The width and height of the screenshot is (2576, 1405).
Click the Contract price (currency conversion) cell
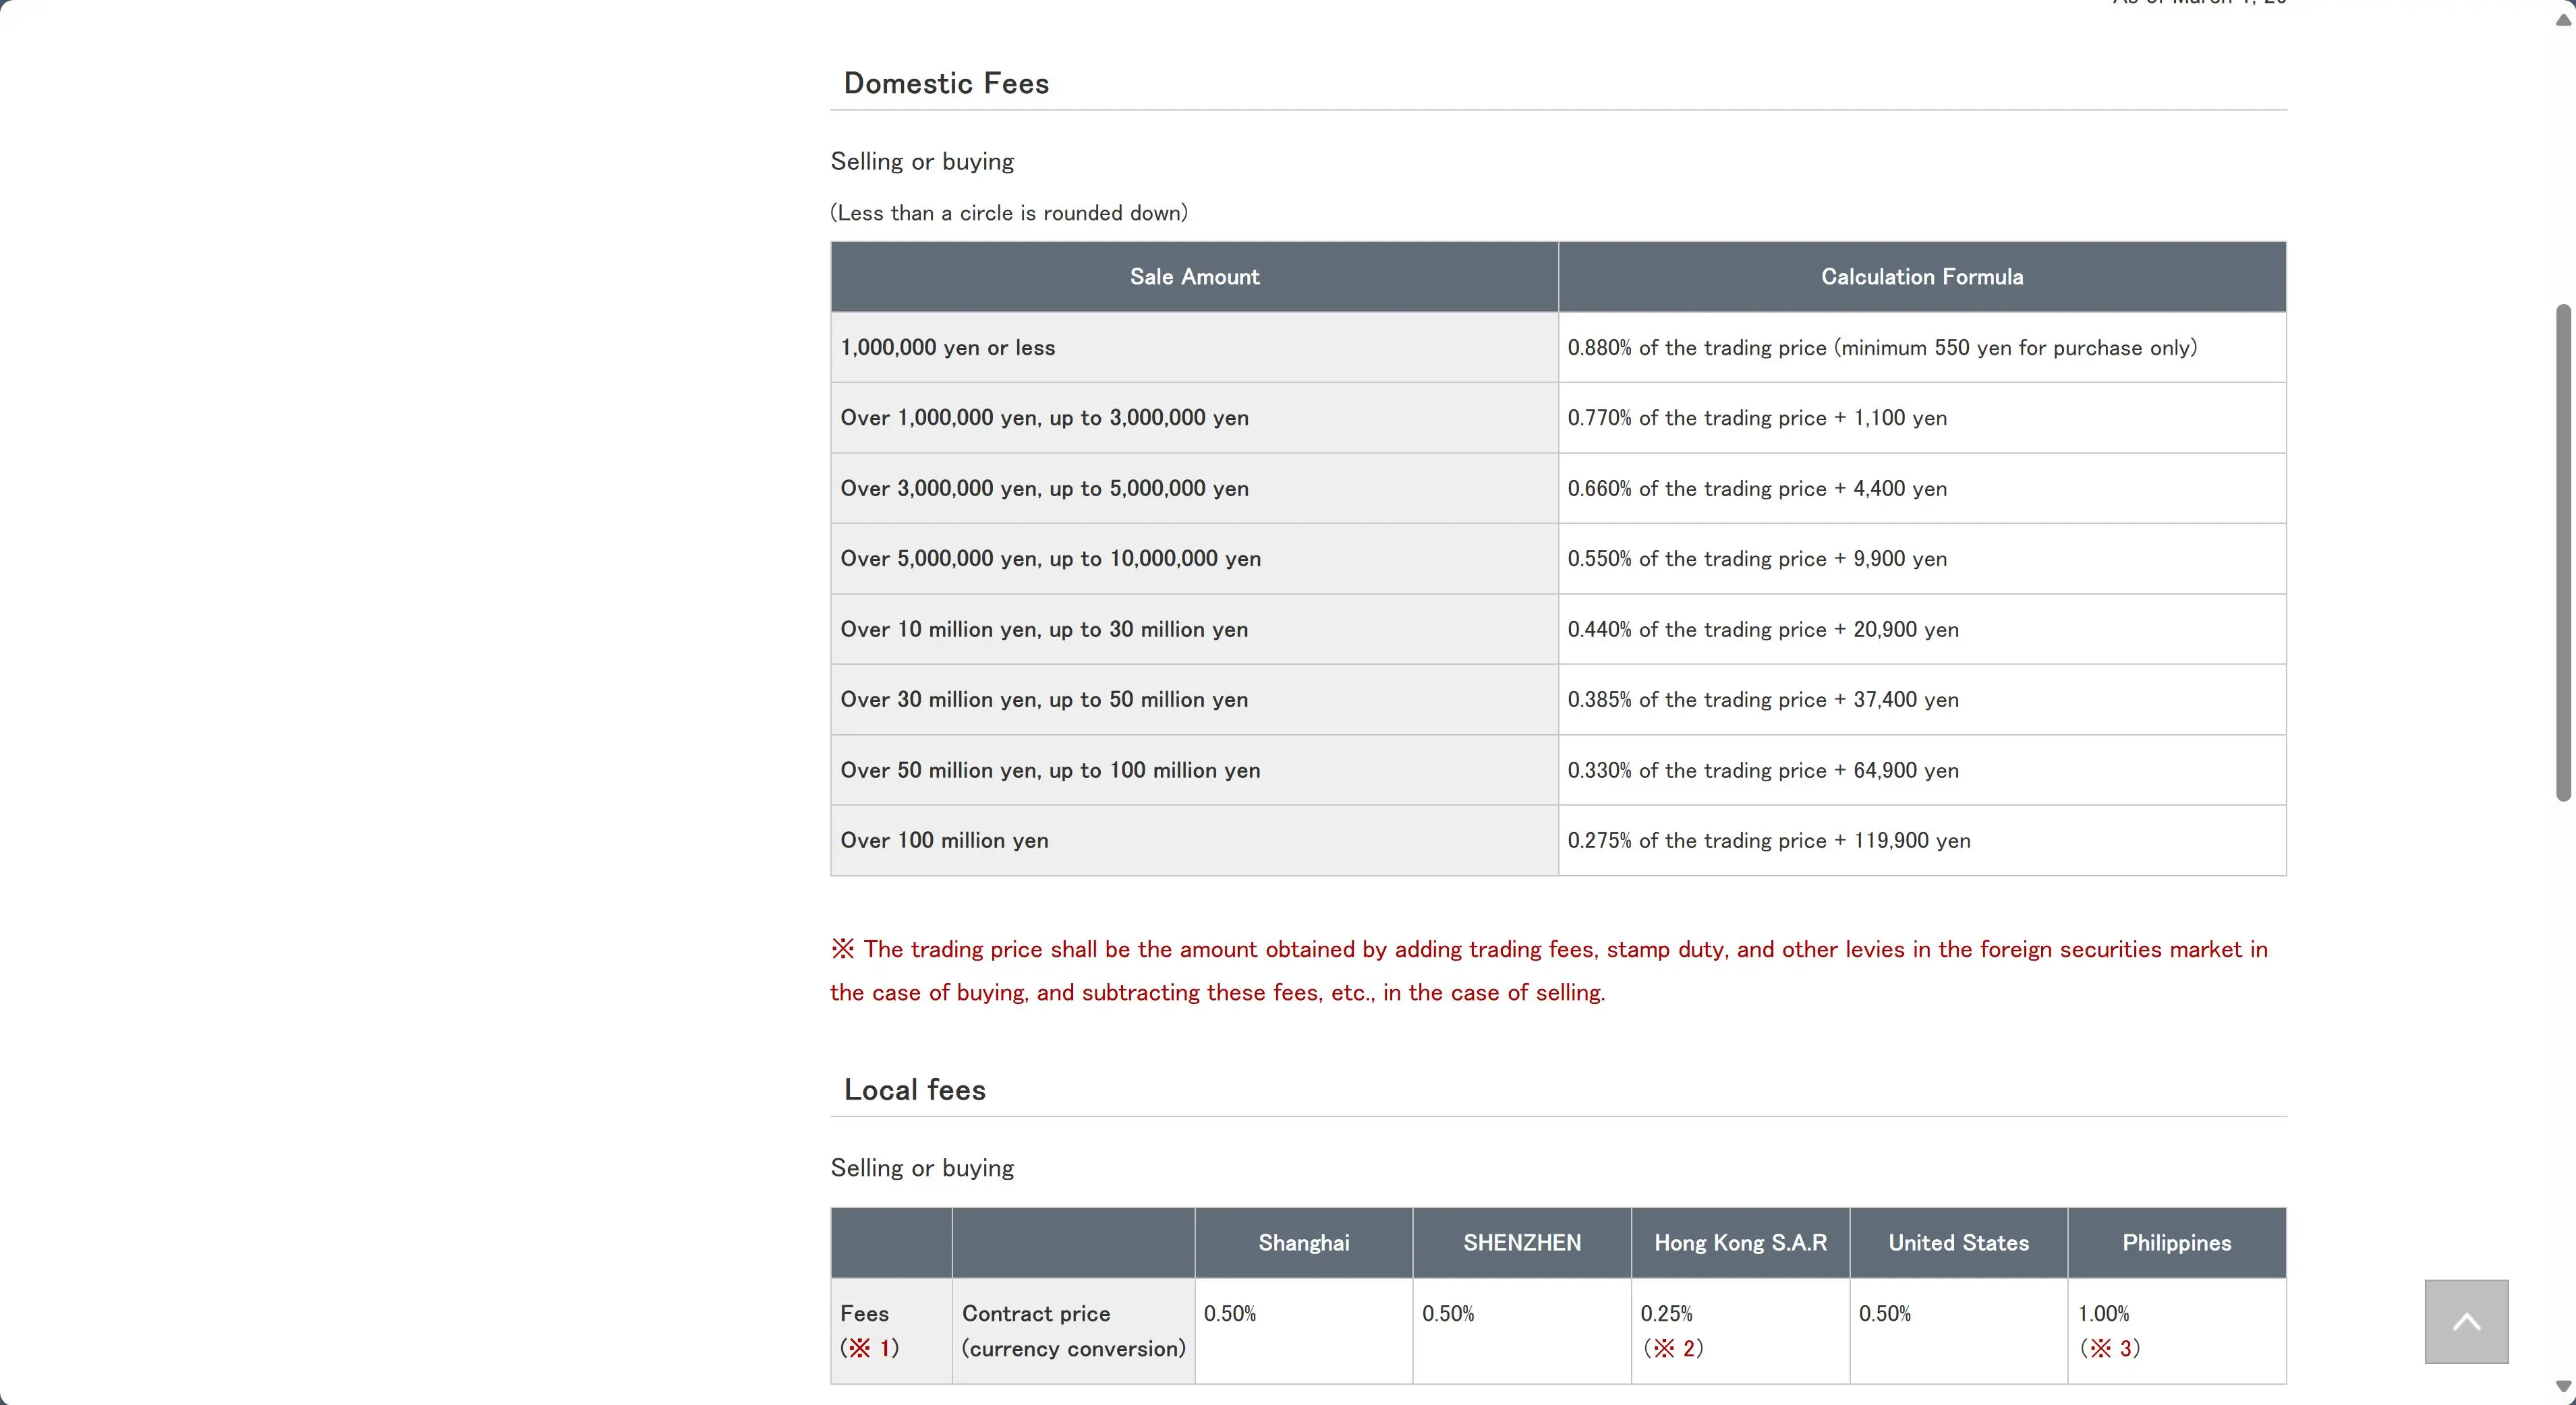pyautogui.click(x=1073, y=1331)
